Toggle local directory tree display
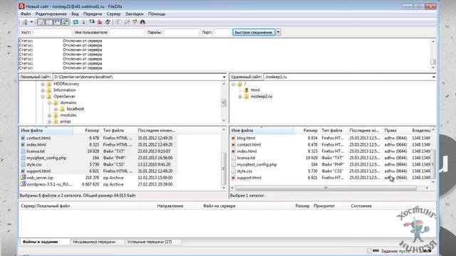Viewport: 456px width, 256px height. [x=49, y=22]
